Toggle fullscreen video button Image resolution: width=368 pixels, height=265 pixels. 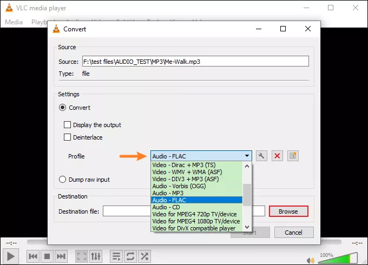[81, 256]
